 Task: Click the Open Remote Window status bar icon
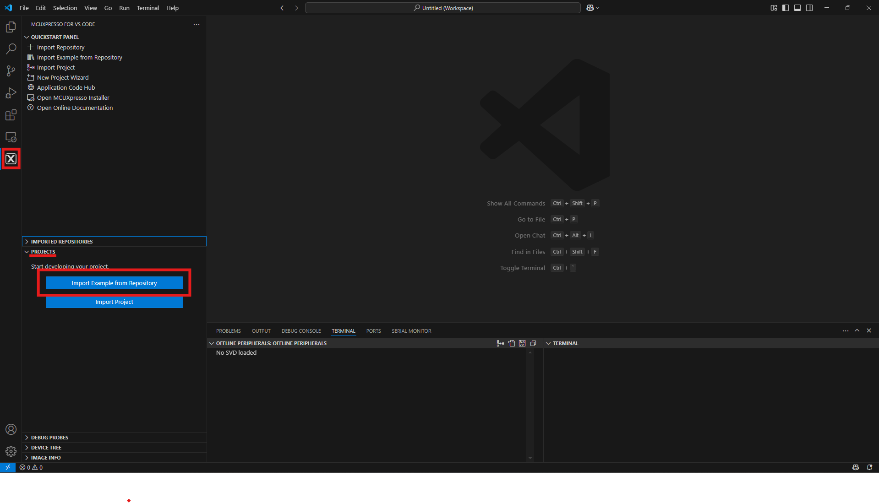click(8, 467)
